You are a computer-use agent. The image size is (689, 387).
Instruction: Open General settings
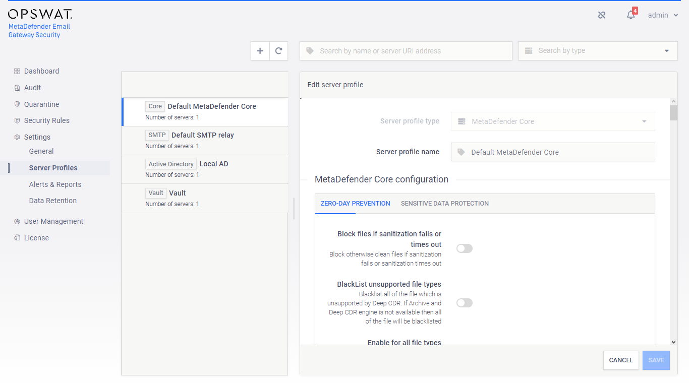coord(41,151)
